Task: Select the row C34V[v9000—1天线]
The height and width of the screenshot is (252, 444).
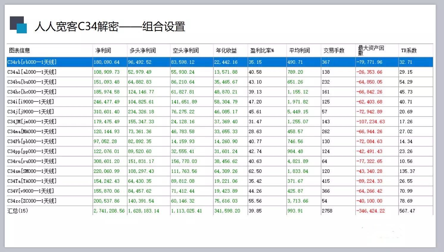Action: [x=220, y=191]
